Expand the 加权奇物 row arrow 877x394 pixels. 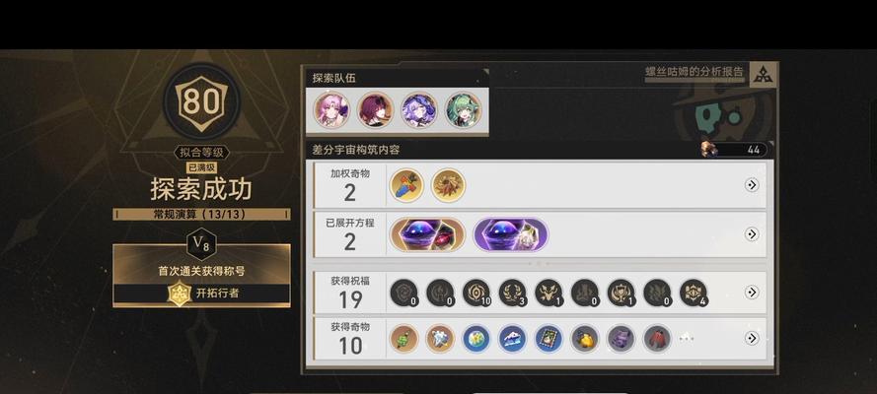(x=752, y=185)
